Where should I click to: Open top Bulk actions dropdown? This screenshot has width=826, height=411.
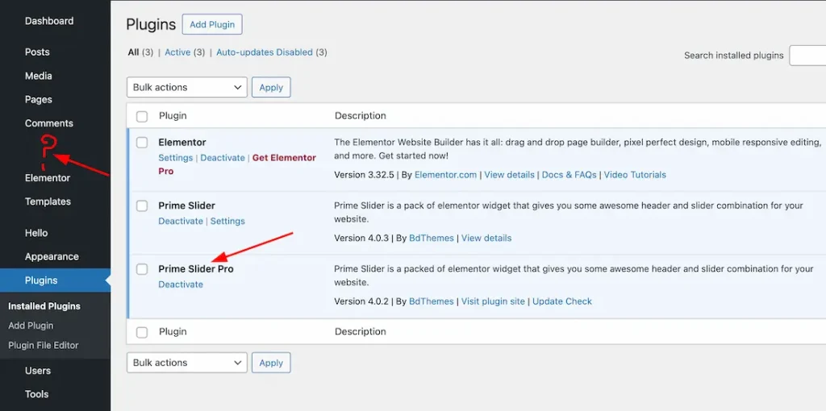[x=187, y=87]
